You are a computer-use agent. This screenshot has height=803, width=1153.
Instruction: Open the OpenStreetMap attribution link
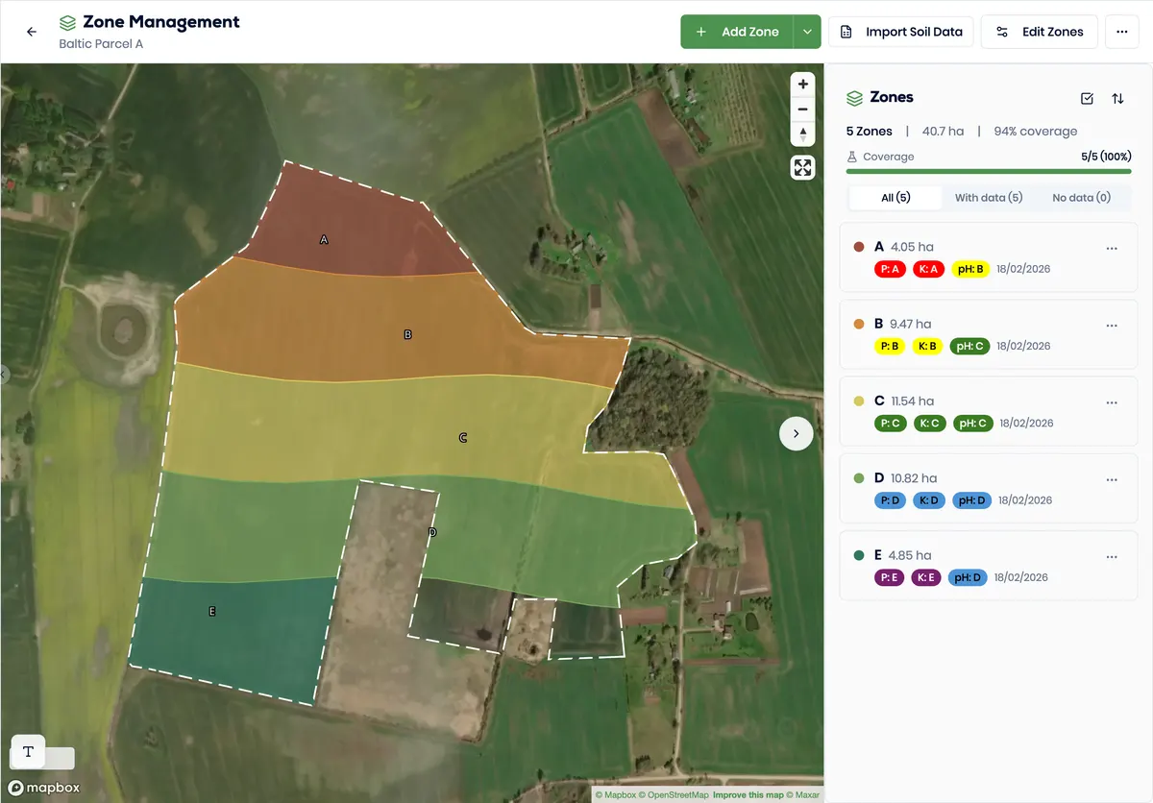[x=675, y=795]
